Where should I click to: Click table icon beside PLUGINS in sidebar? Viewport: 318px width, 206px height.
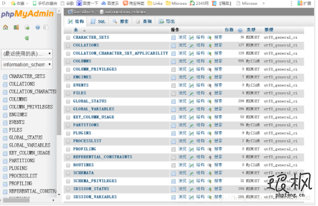click(5, 169)
